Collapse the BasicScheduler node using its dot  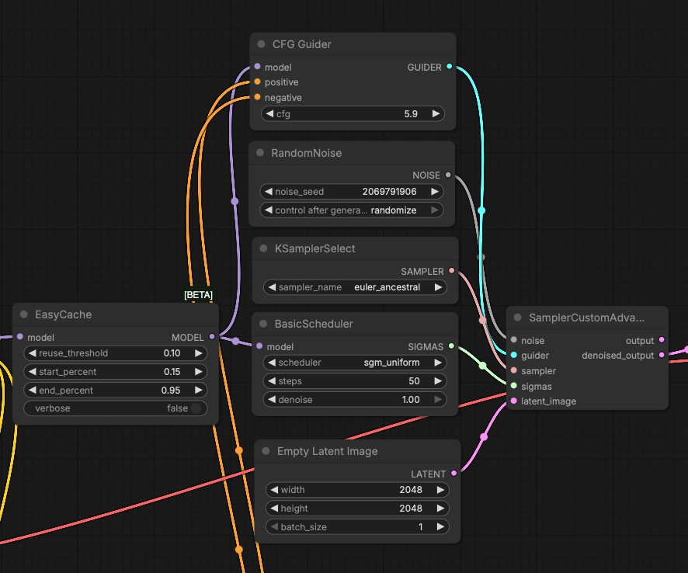click(263, 324)
